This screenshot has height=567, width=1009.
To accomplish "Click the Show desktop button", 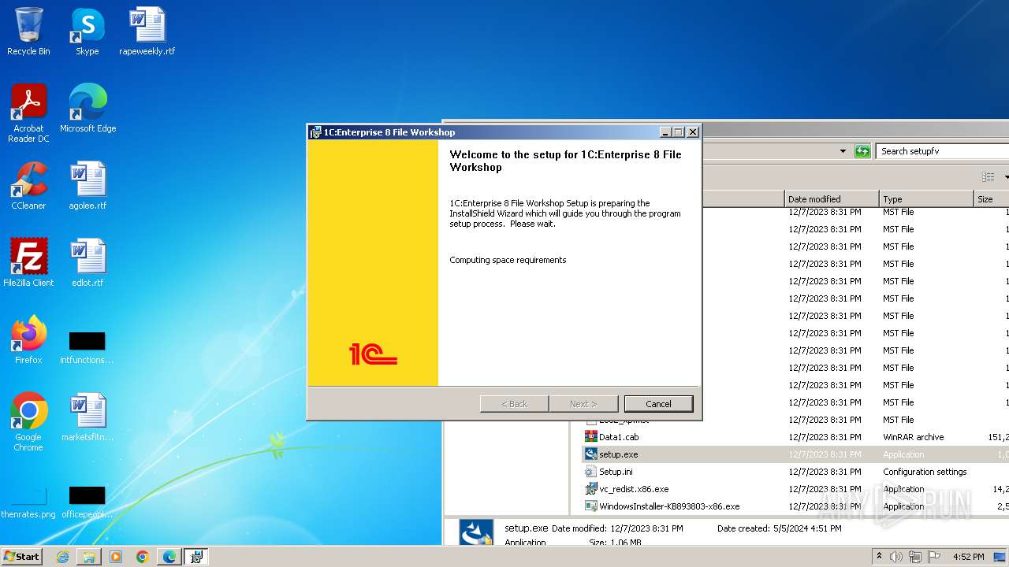I will click(1001, 557).
